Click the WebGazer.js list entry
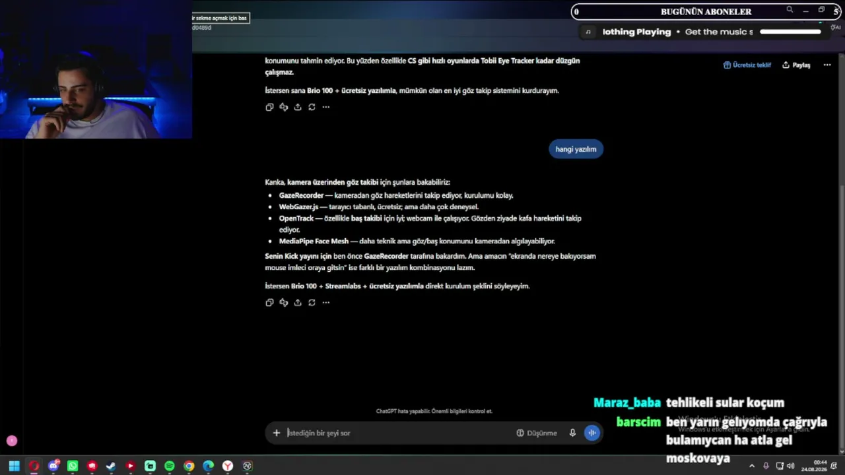845x475 pixels. tap(378, 206)
